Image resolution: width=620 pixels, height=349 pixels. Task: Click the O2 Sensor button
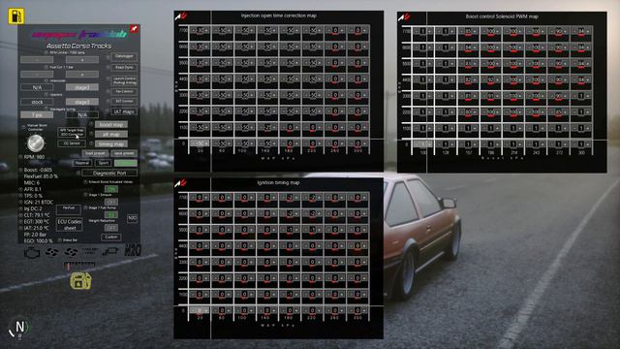72,143
